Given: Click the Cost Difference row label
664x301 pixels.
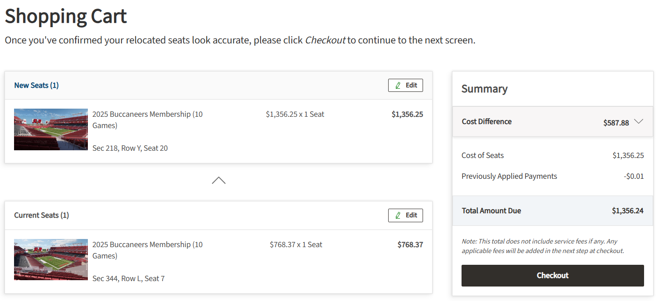Looking at the screenshot, I should tap(486, 122).
